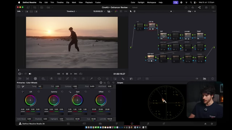Image resolution: width=232 pixels, height=130 pixels.
Task: Pick black point next to Lift
Action: [x=22, y=92]
